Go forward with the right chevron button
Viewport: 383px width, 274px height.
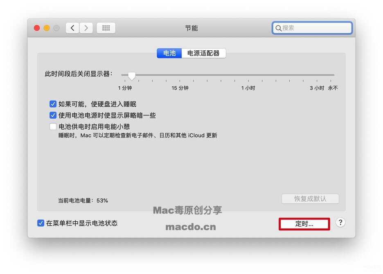tap(86, 28)
